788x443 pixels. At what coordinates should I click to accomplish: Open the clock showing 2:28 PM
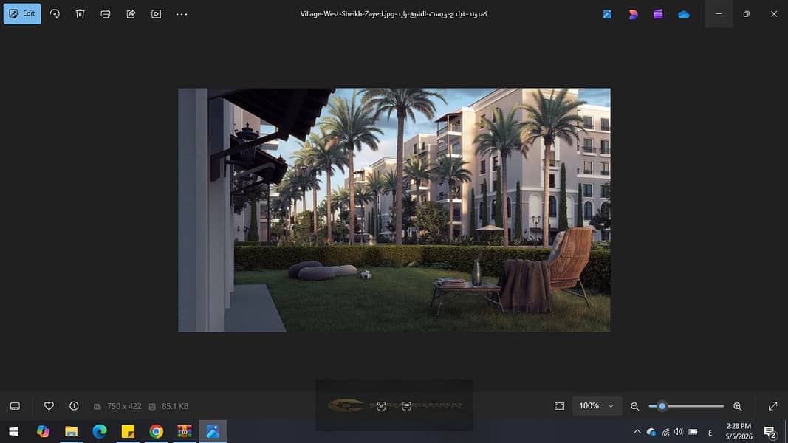(739, 431)
